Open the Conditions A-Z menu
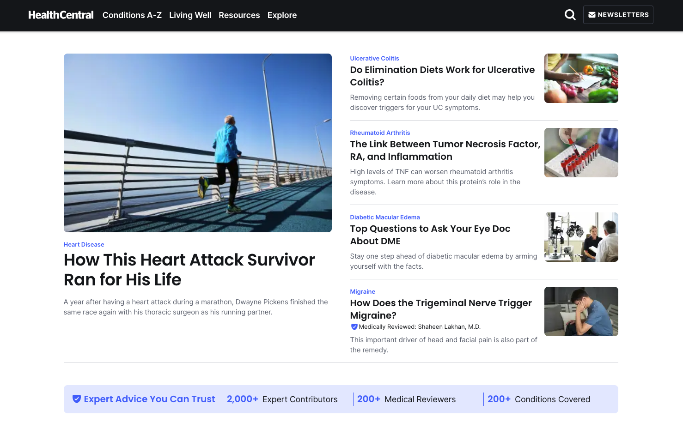683x423 pixels. 132,15
